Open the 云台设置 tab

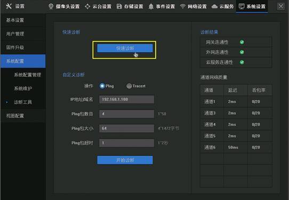[98, 6]
